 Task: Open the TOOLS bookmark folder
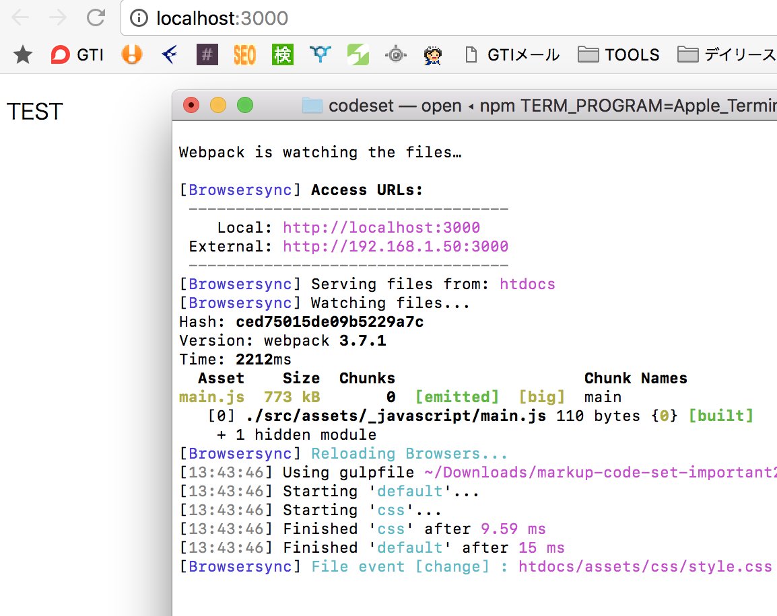point(618,54)
